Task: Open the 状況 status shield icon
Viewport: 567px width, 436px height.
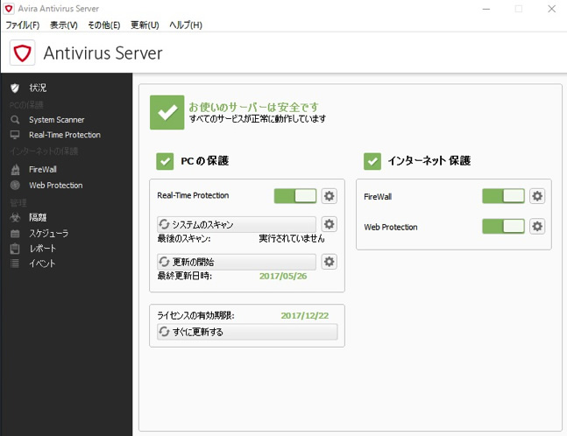Action: pos(15,88)
